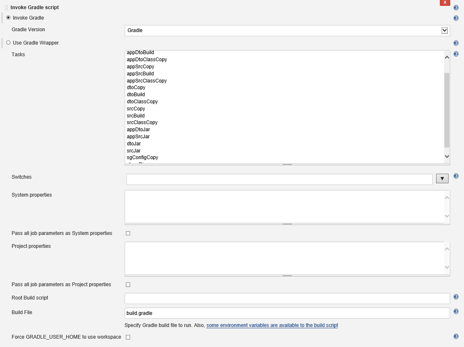Viewport: 464px width, 347px height.
Task: Click scroll down arrow in System properties
Action: coord(447,216)
